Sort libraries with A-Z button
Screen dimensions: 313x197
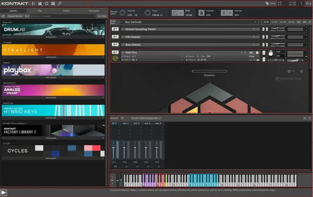tap(27, 16)
